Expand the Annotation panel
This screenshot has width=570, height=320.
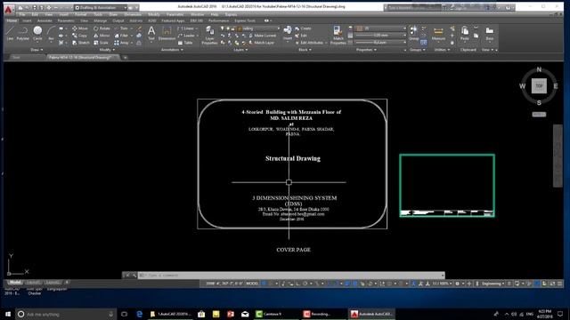point(172,50)
